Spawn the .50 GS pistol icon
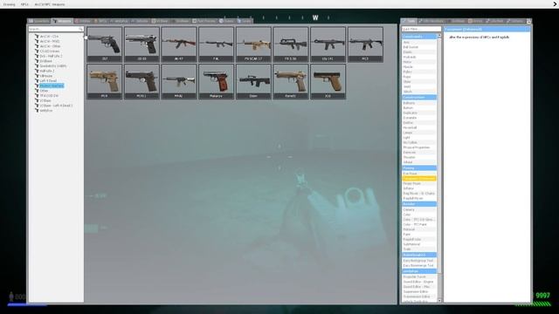Image resolution: width=559 pixels, height=314 pixels. [141, 44]
